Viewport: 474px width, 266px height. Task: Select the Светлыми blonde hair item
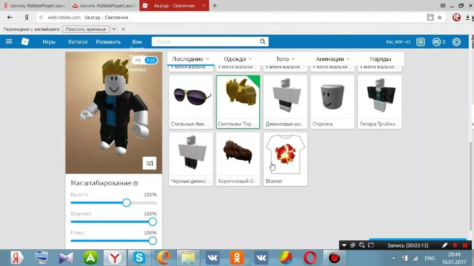click(x=238, y=102)
